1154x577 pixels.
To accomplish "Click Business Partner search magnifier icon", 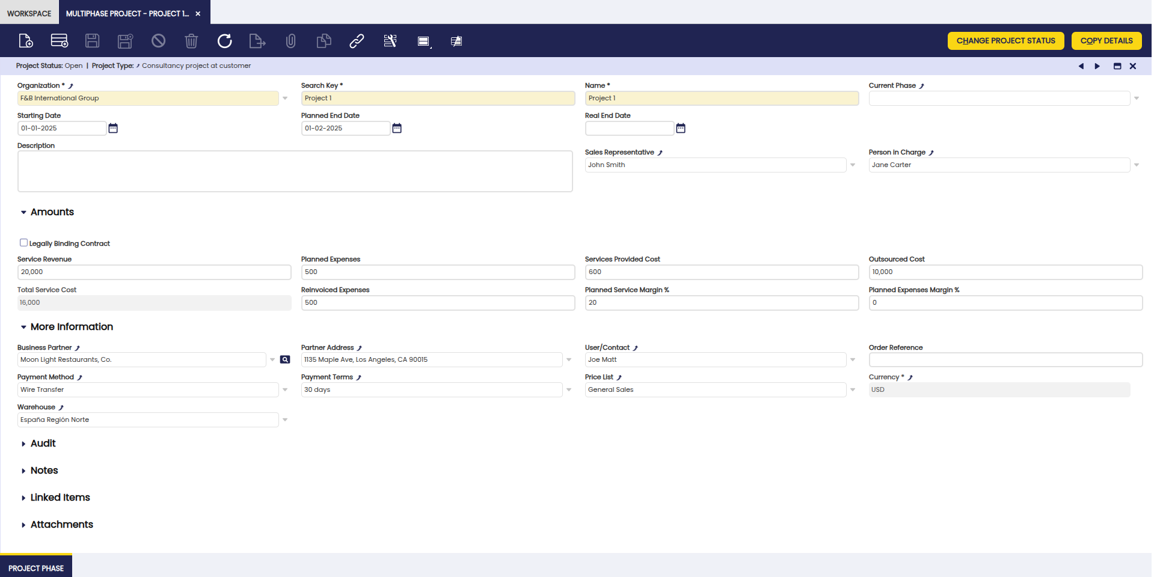I will click(285, 359).
